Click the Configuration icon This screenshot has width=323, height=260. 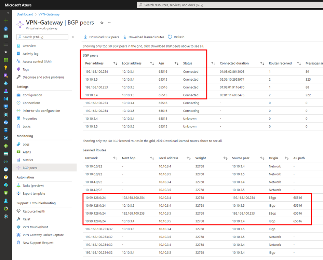coord(18,95)
